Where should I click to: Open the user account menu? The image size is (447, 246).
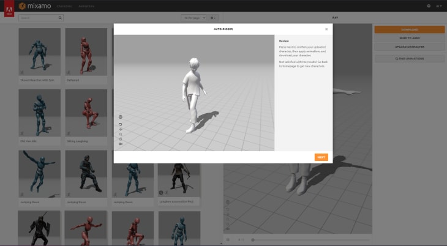438,6
